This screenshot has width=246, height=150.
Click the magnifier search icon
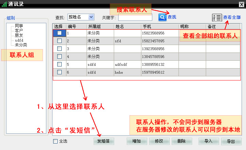(x=162, y=17)
